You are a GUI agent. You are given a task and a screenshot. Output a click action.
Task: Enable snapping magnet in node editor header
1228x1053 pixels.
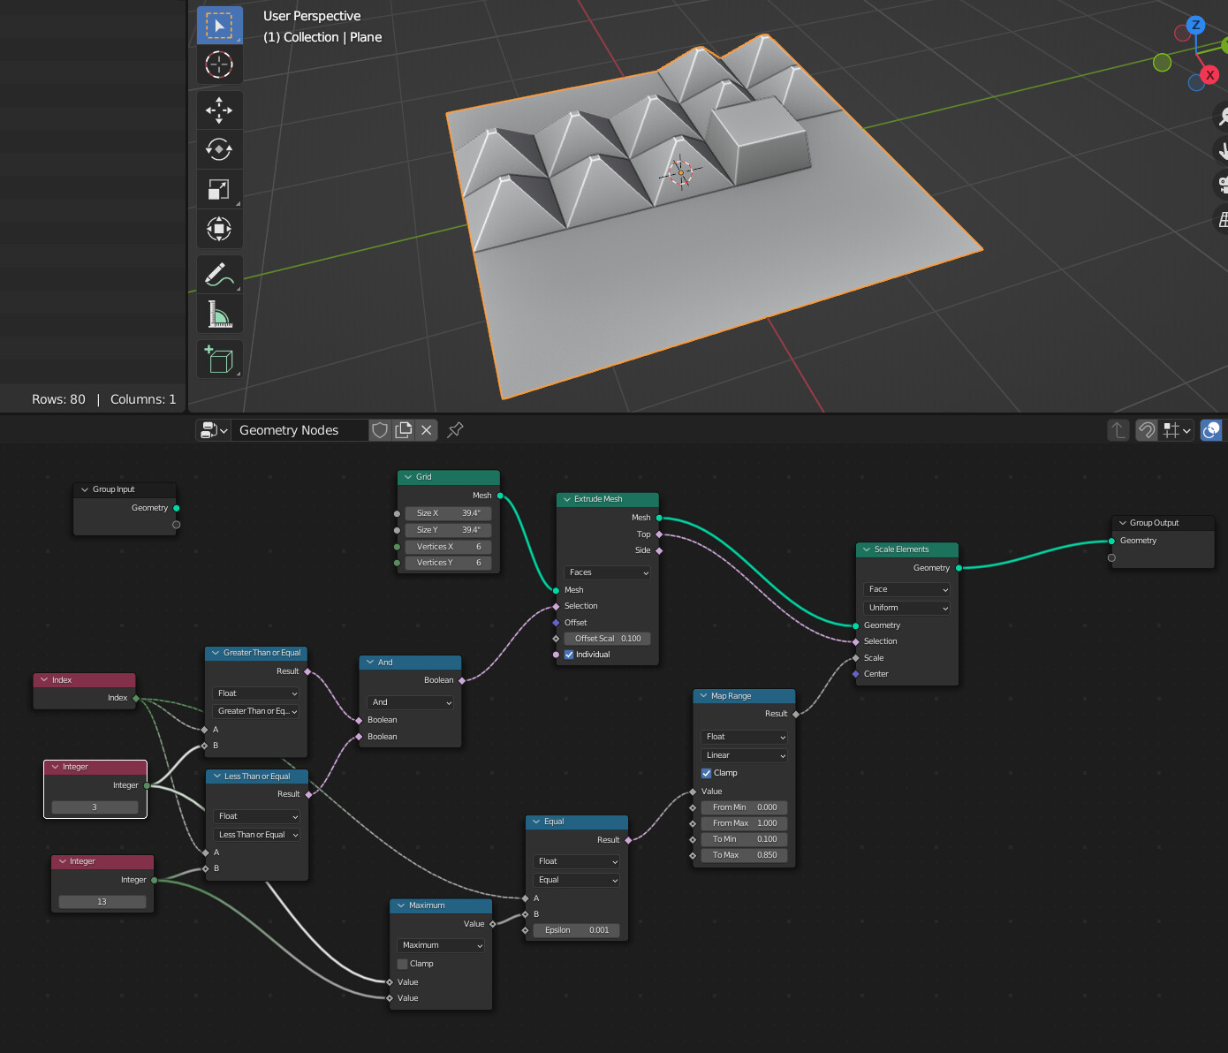1146,430
